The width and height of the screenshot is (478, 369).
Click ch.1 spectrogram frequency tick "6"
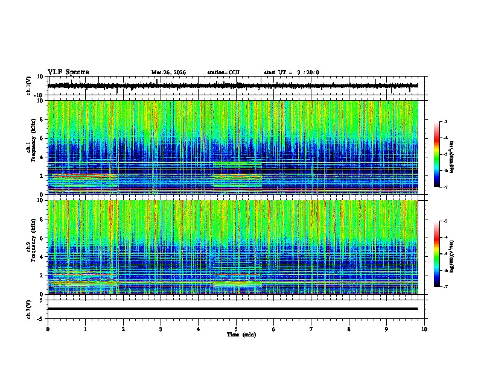point(42,138)
